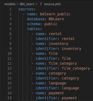
Task: Open the models breadcrumb segment
Action: [10, 4]
